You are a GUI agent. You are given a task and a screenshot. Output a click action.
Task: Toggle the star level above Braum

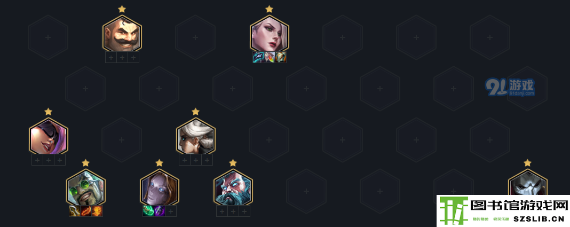pyautogui.click(x=122, y=9)
